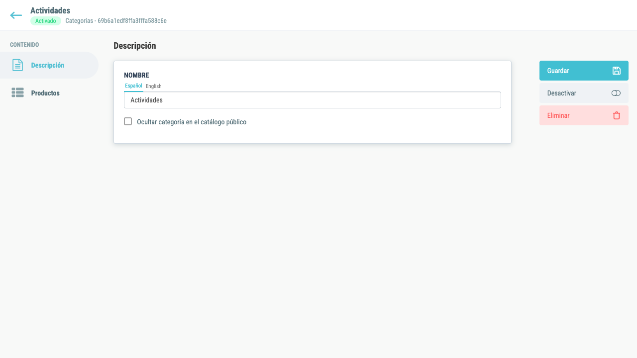The image size is (637, 358).
Task: Toggle the Desactivar switch icon
Action: 616,93
